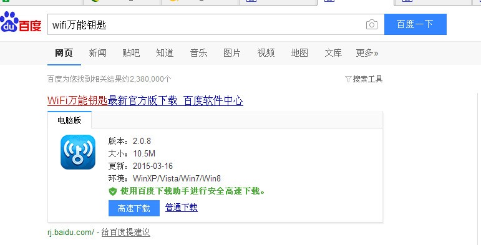Open the 音乐 tab
This screenshot has height=245, width=481.
point(198,53)
